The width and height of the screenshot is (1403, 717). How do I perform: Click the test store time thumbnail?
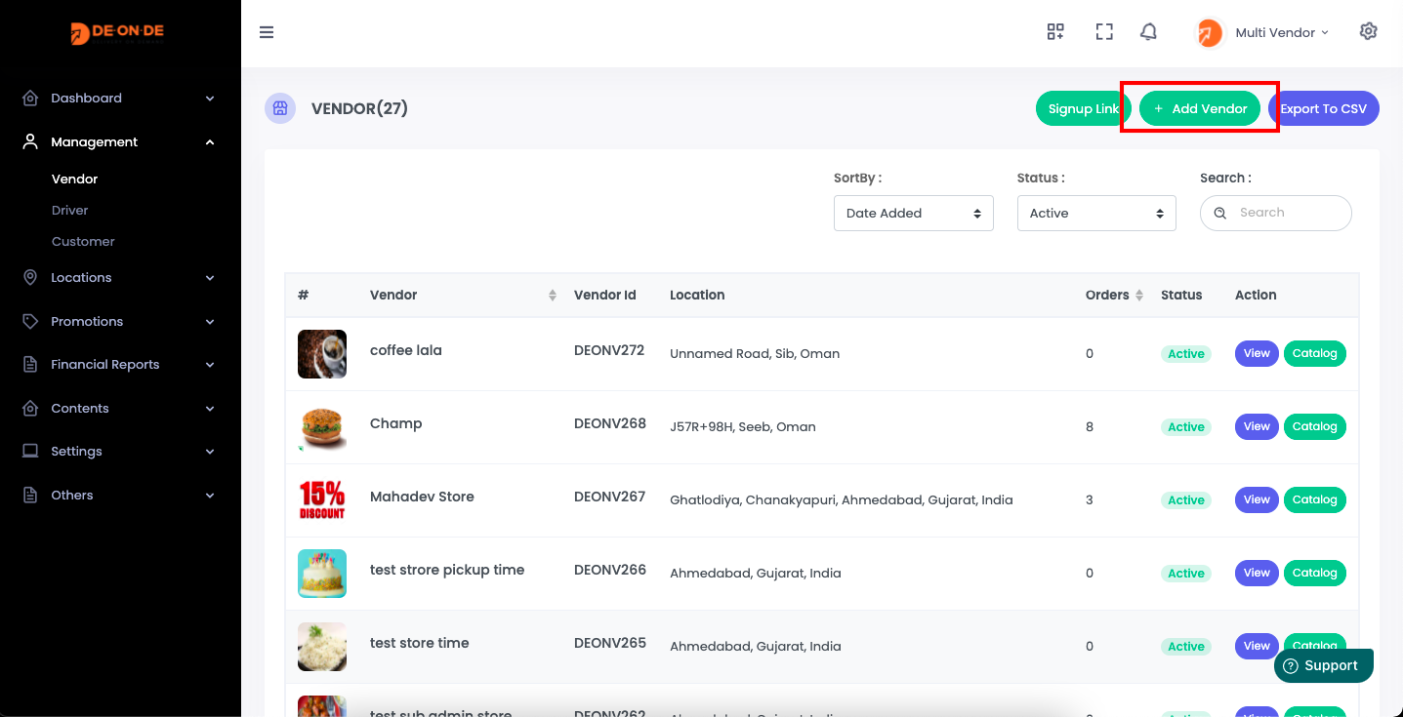pyautogui.click(x=322, y=647)
